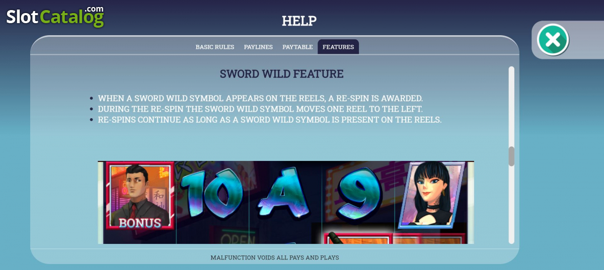This screenshot has height=270, width=604.
Task: Click the re-spins continue rule line
Action: [270, 120]
